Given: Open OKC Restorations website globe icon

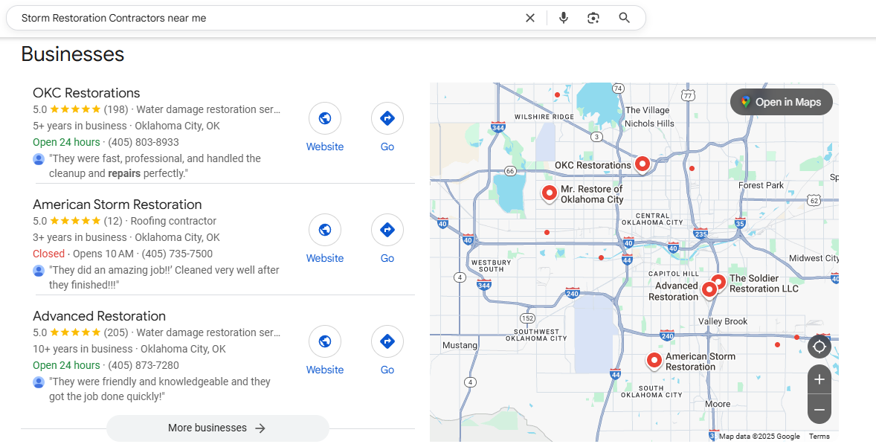Looking at the screenshot, I should click(x=325, y=119).
